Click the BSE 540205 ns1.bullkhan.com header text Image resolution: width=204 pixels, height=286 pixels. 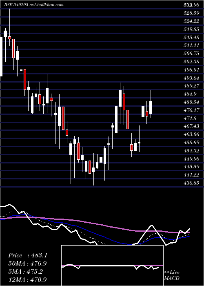tap(34, 5)
